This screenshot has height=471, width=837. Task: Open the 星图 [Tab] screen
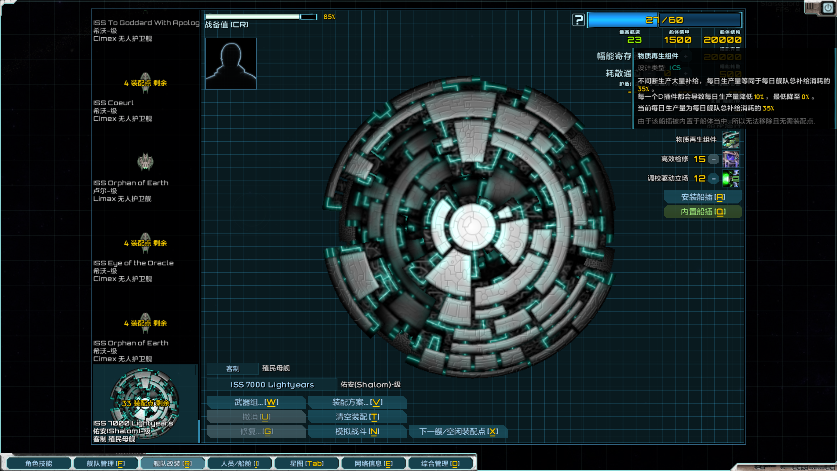(306, 463)
